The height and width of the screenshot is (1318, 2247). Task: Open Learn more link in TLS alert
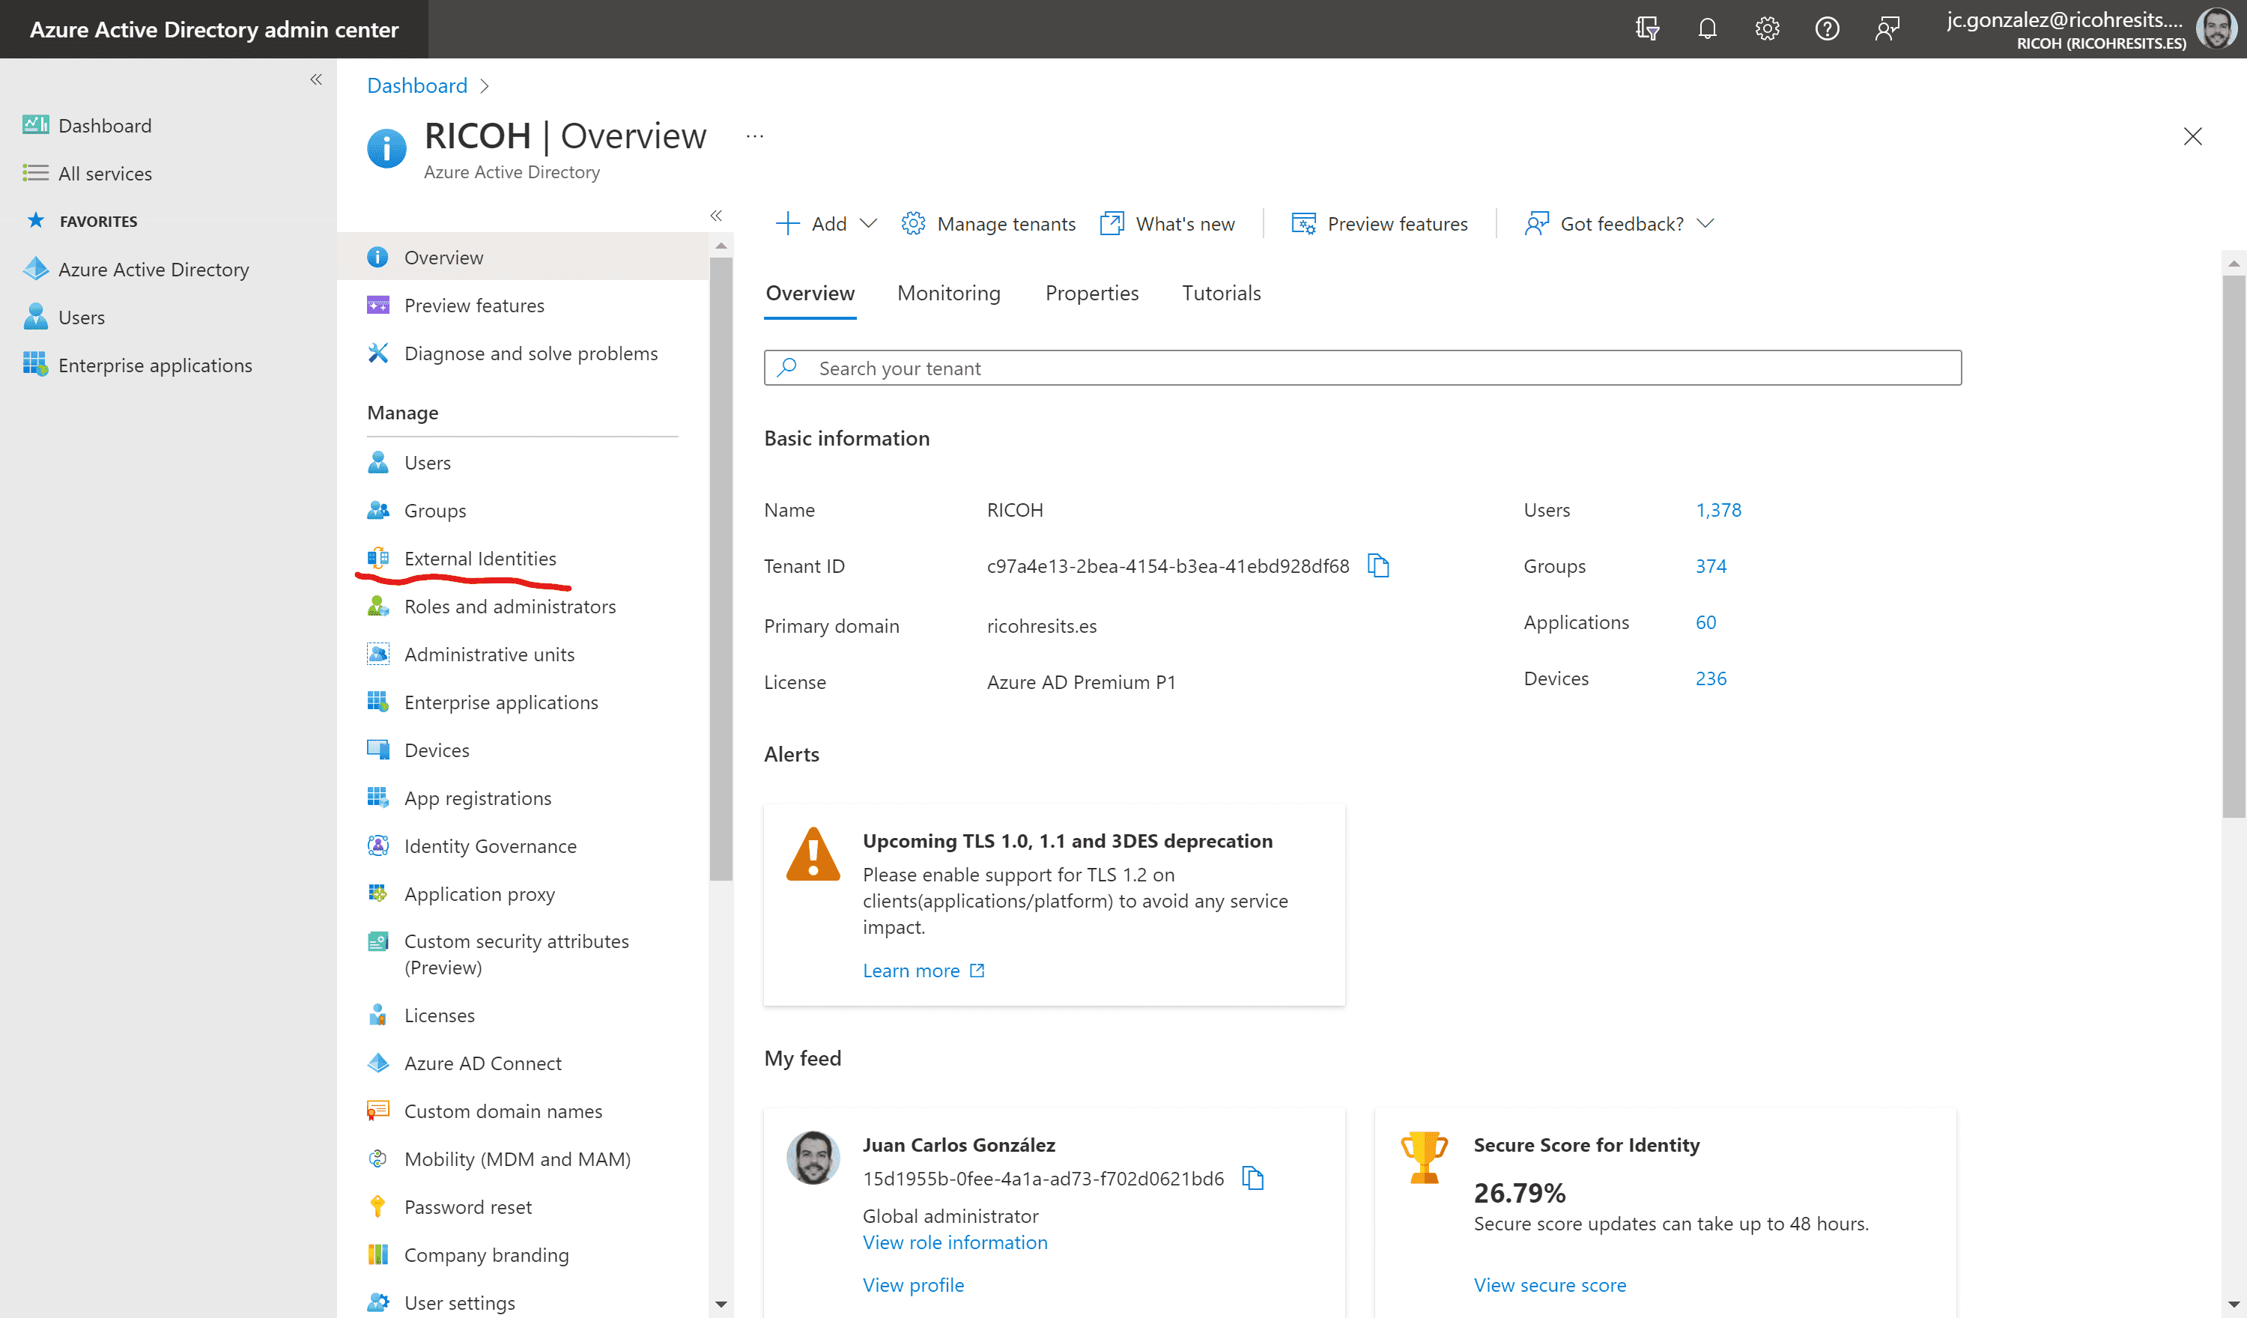[x=923, y=971]
